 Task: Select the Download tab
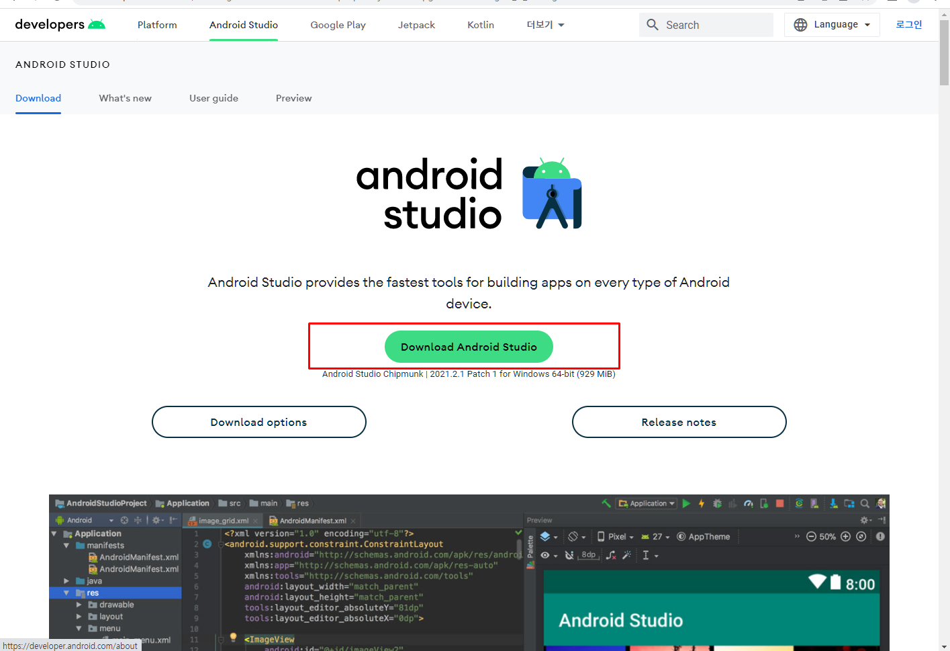click(x=38, y=98)
